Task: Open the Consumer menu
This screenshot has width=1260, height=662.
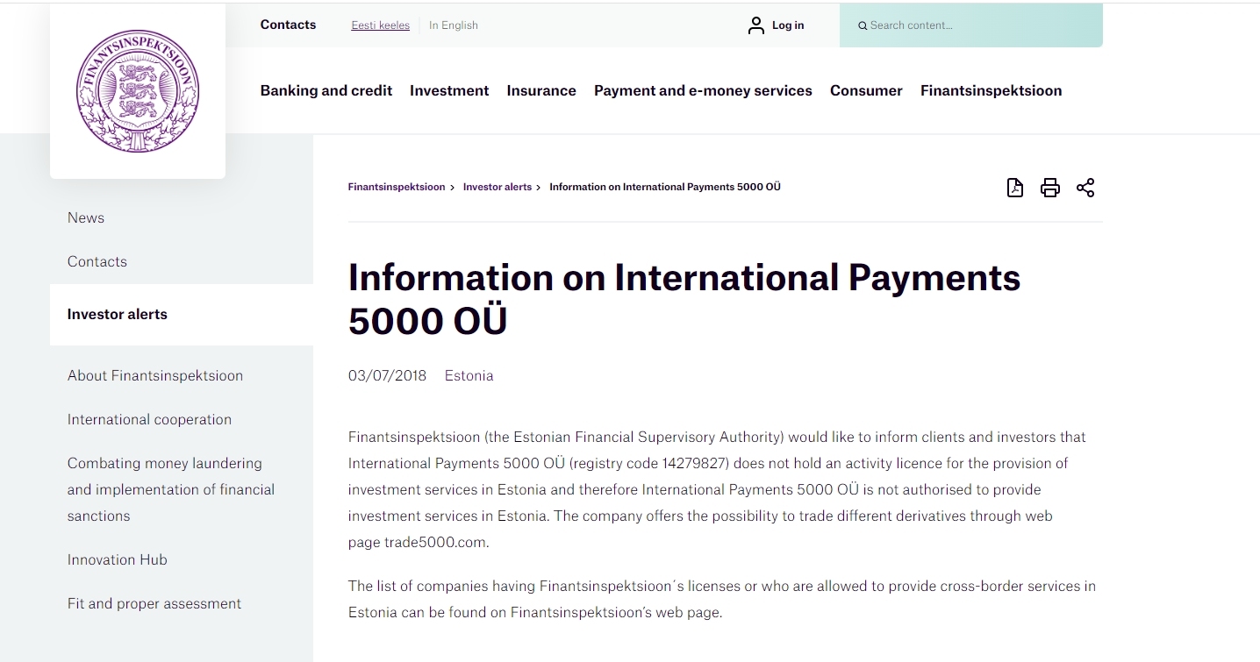Action: coord(866,90)
